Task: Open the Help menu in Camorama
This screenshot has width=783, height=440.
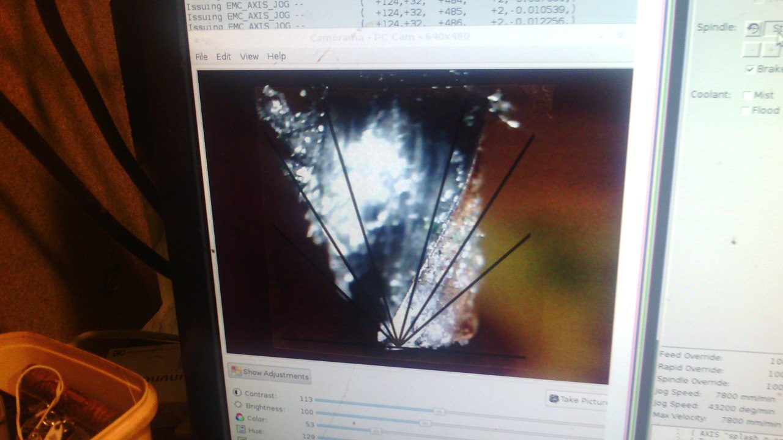Action: pyautogui.click(x=276, y=56)
